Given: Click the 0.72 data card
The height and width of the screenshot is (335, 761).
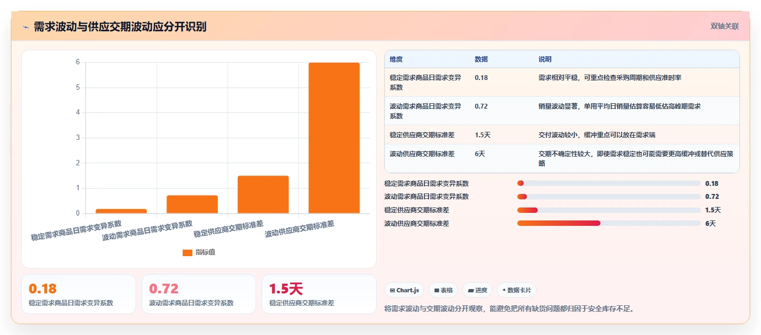Looking at the screenshot, I should (x=199, y=294).
